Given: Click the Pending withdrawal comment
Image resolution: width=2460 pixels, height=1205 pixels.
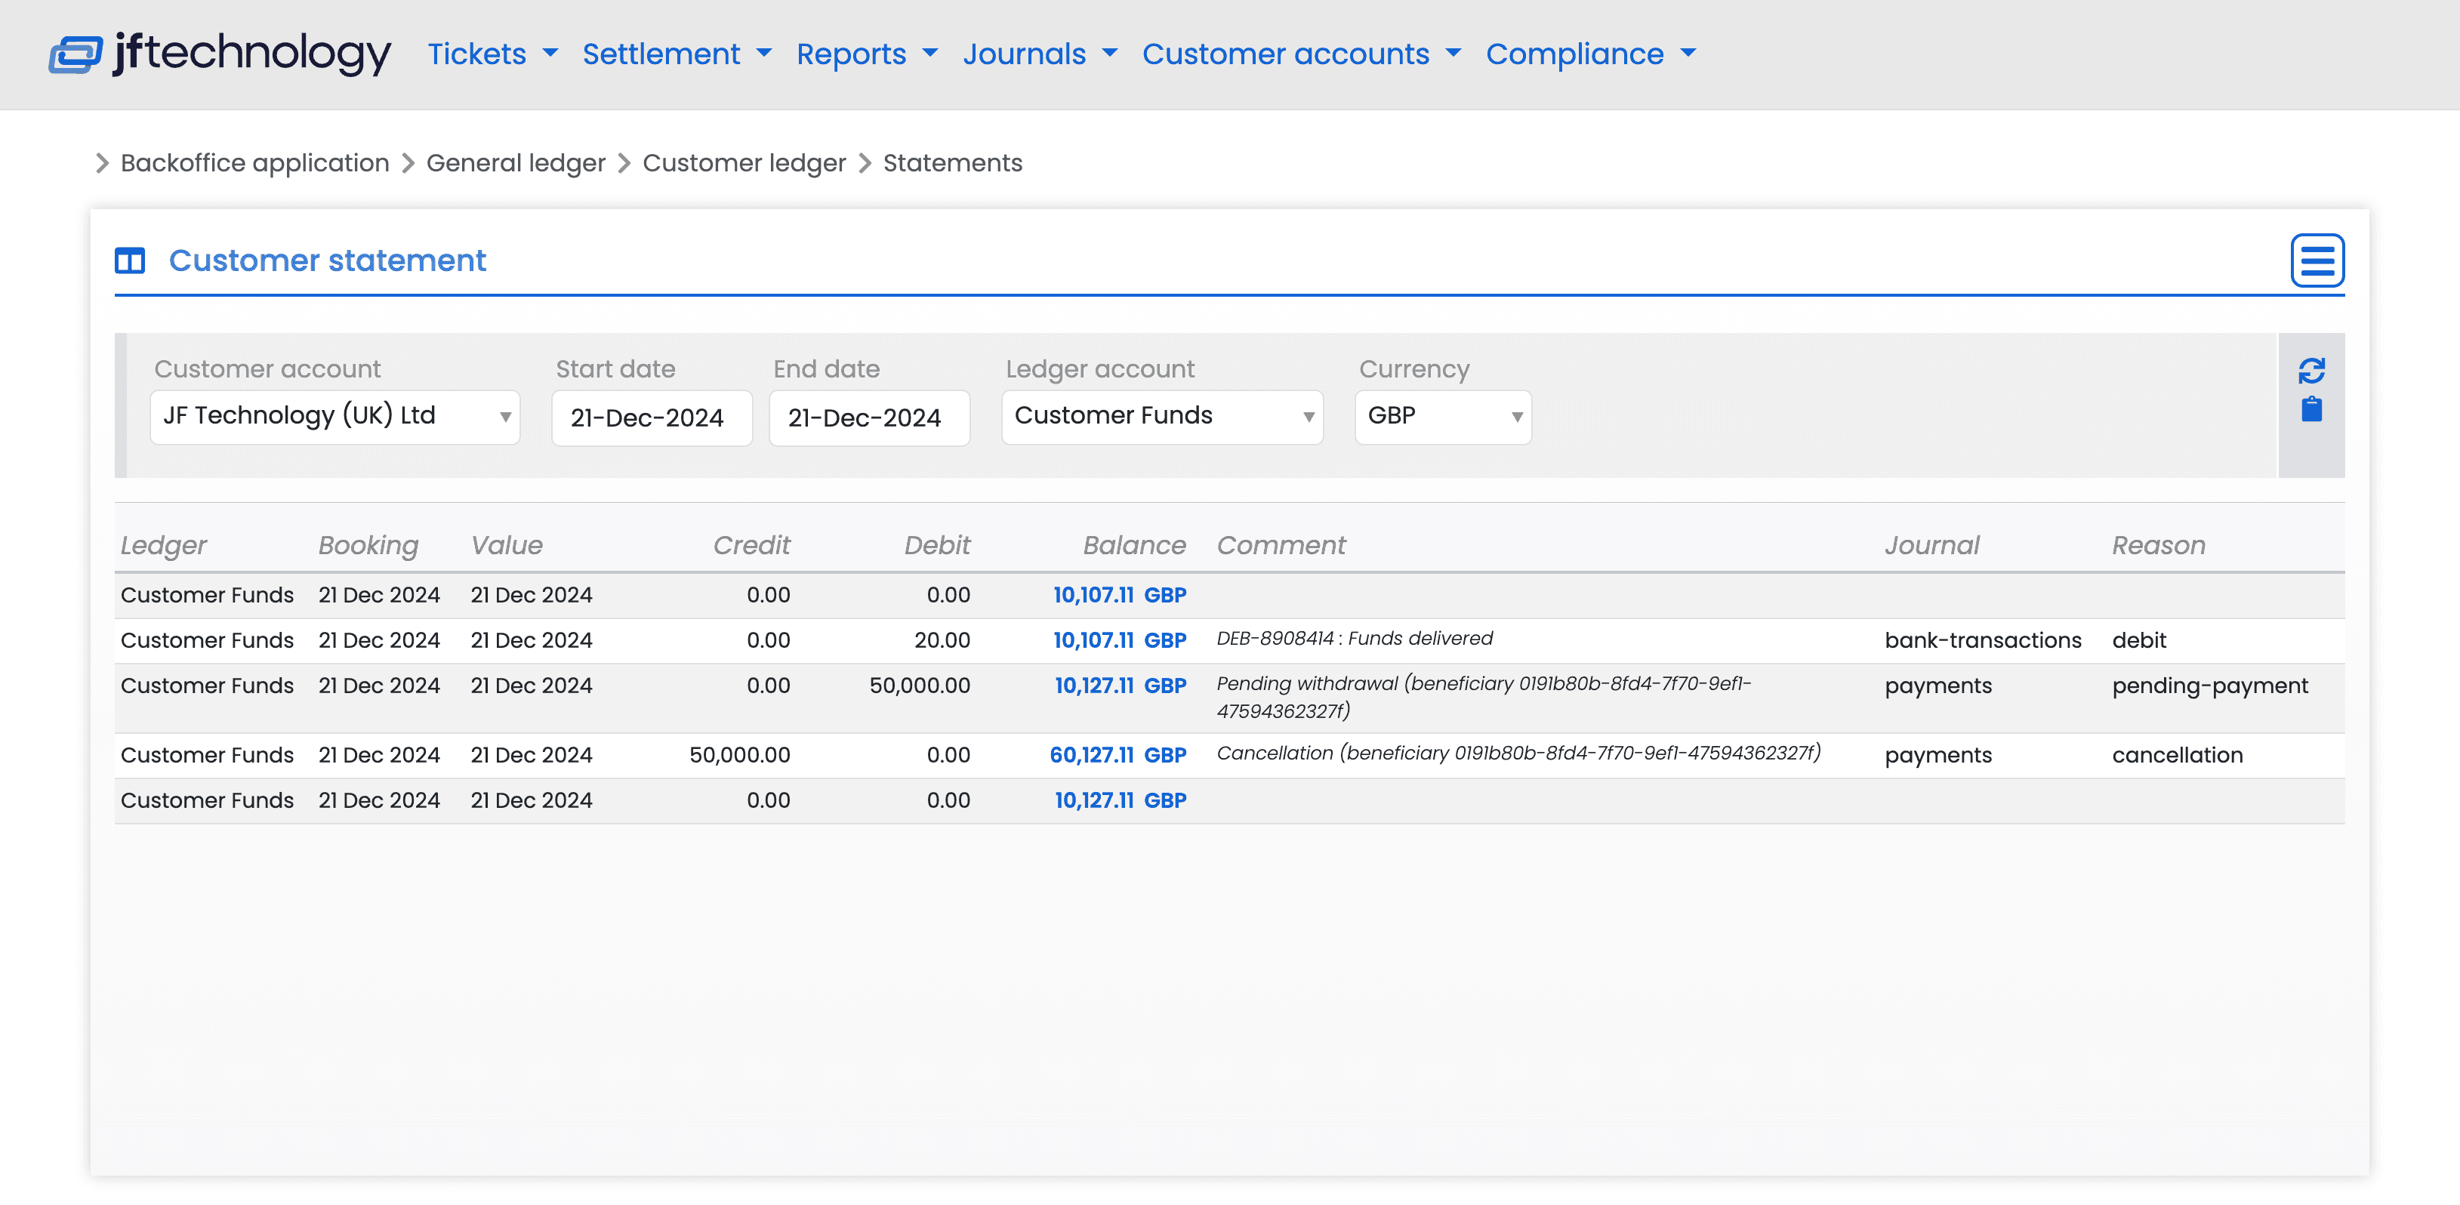Looking at the screenshot, I should point(1483,697).
